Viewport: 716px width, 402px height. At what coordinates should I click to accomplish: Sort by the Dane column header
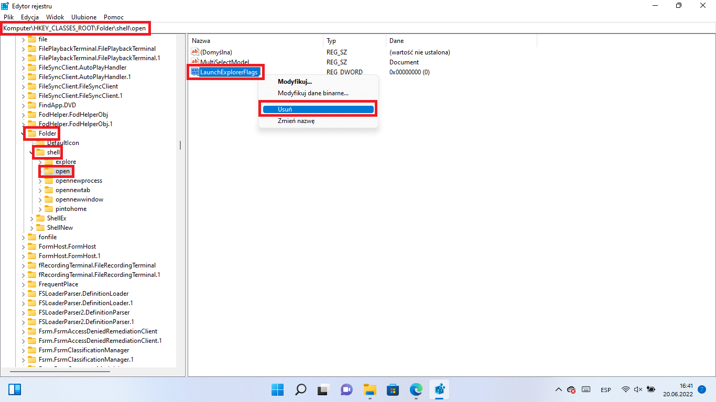point(461,41)
